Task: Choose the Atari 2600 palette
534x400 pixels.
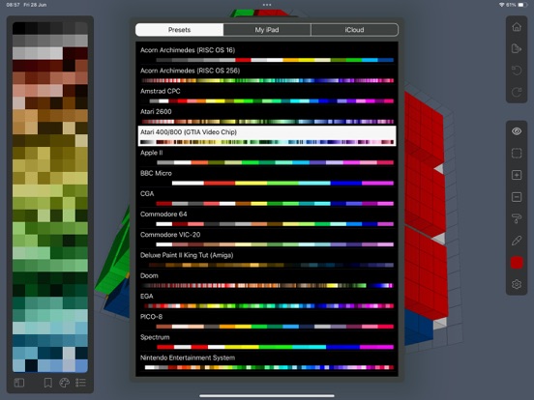Action: (267, 116)
